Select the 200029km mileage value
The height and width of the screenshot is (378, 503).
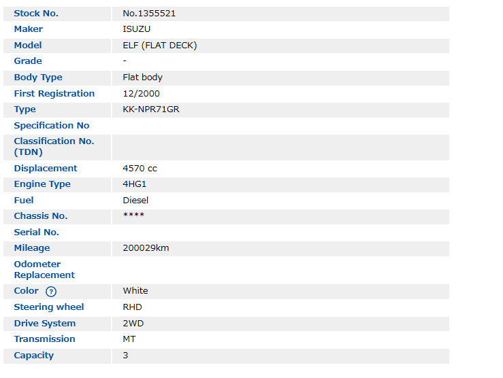coord(146,248)
